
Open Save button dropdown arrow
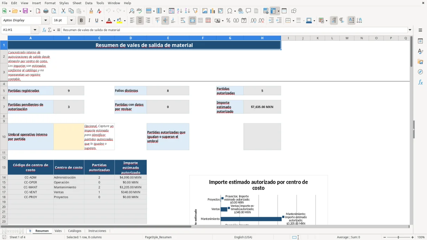point(31,11)
